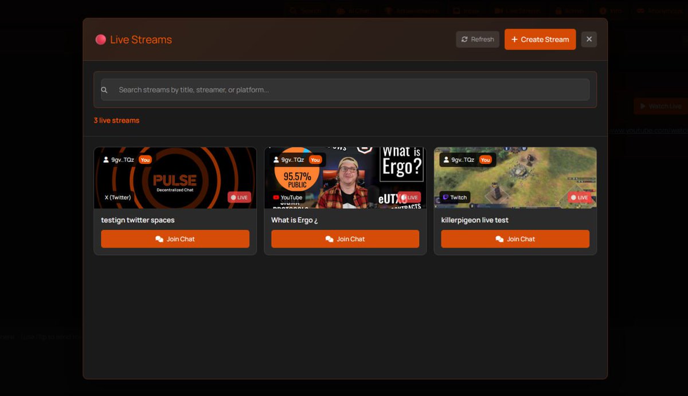Screen dimensions: 688x396
Task: Click the title 'What is Ergo ¿'
Action: pyautogui.click(x=294, y=220)
